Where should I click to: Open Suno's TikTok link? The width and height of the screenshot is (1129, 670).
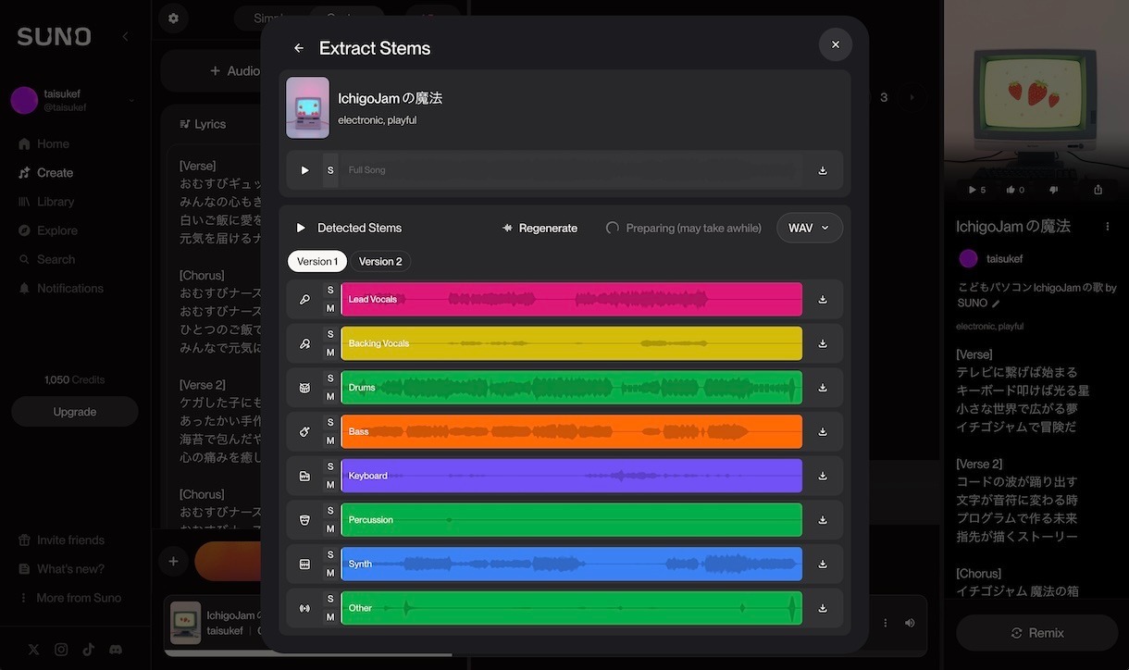tap(89, 650)
